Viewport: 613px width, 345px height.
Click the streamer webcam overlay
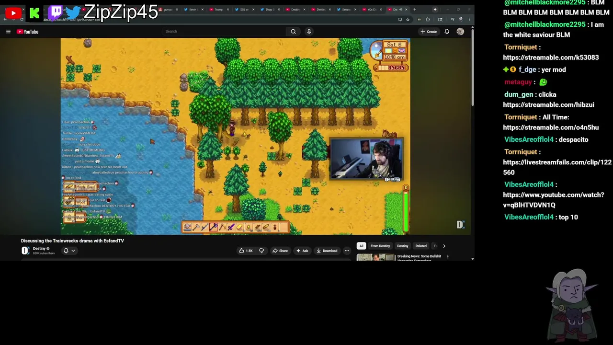(366, 159)
